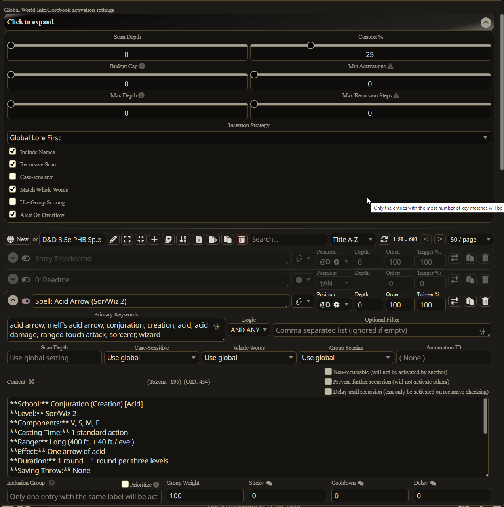
Task: Click the Inclusion Group help icon
Action: point(51,483)
